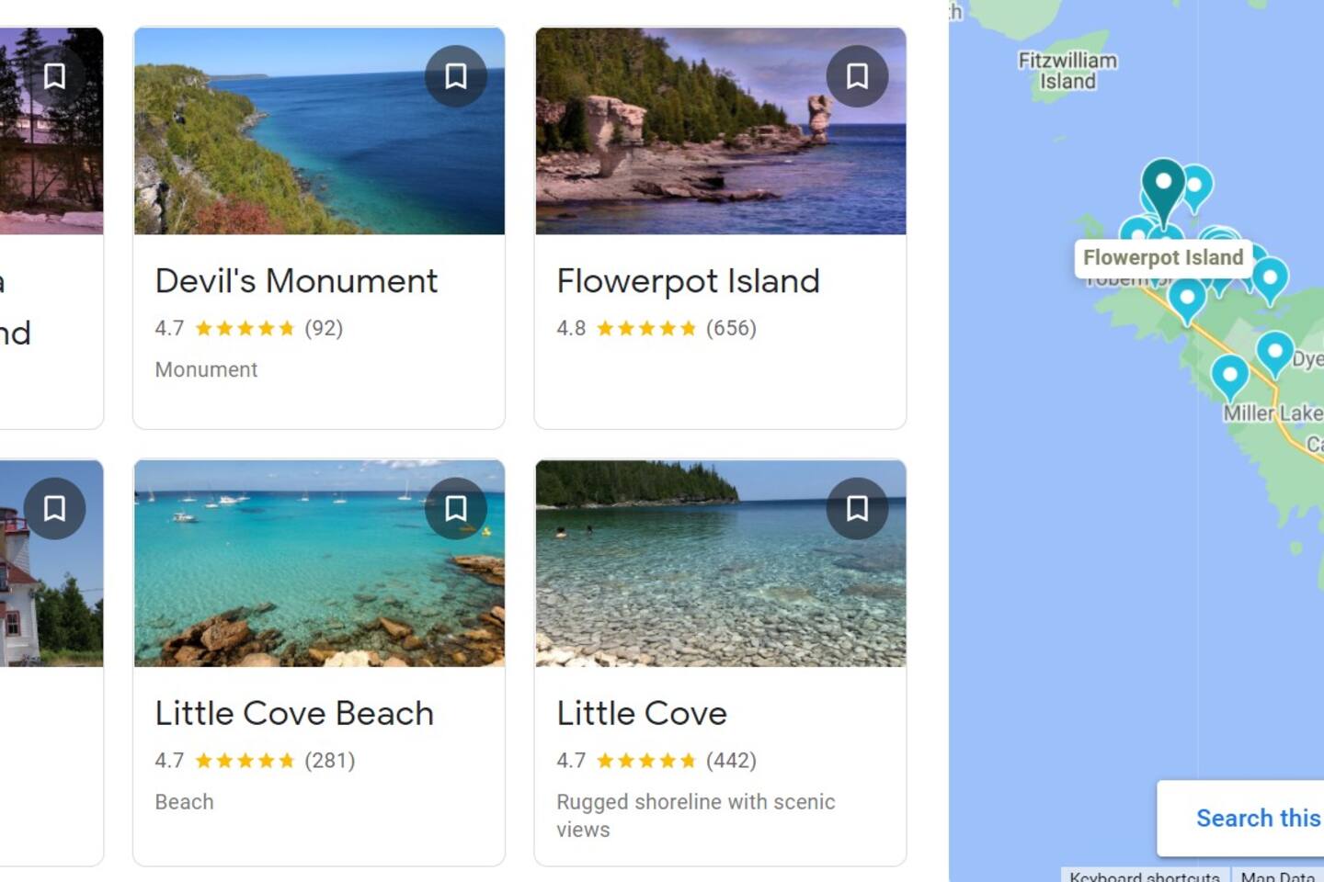
Task: Bookmark the Flowerpot Island card
Action: (857, 76)
